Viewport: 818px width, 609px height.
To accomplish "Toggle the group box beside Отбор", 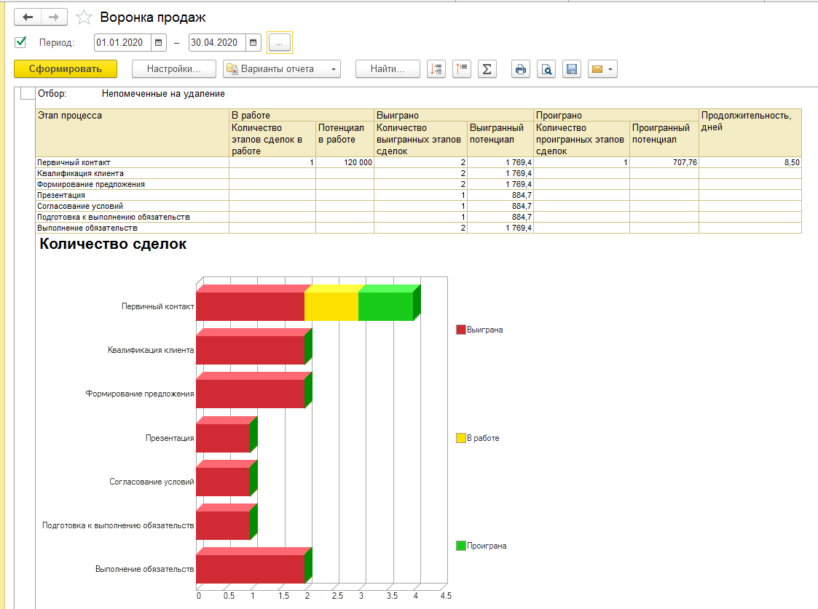I will click(x=27, y=94).
